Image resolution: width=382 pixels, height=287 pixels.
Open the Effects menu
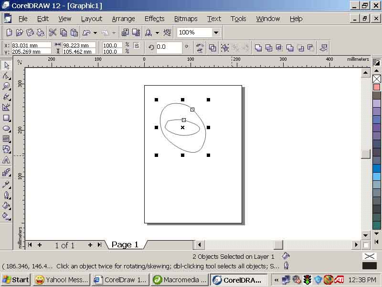tap(154, 19)
